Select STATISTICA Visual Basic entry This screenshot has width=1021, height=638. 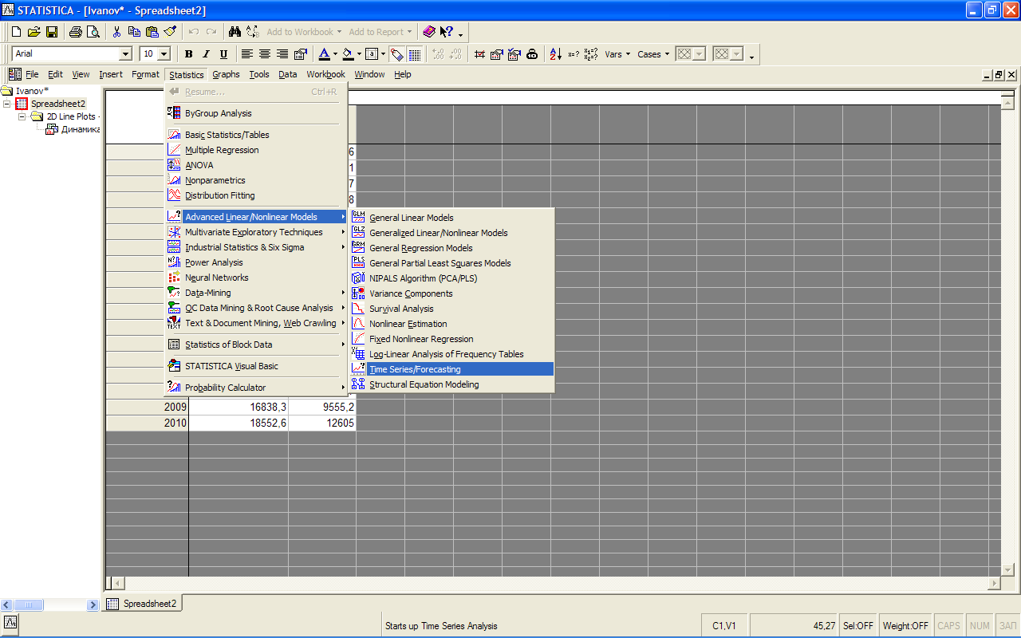click(256, 366)
